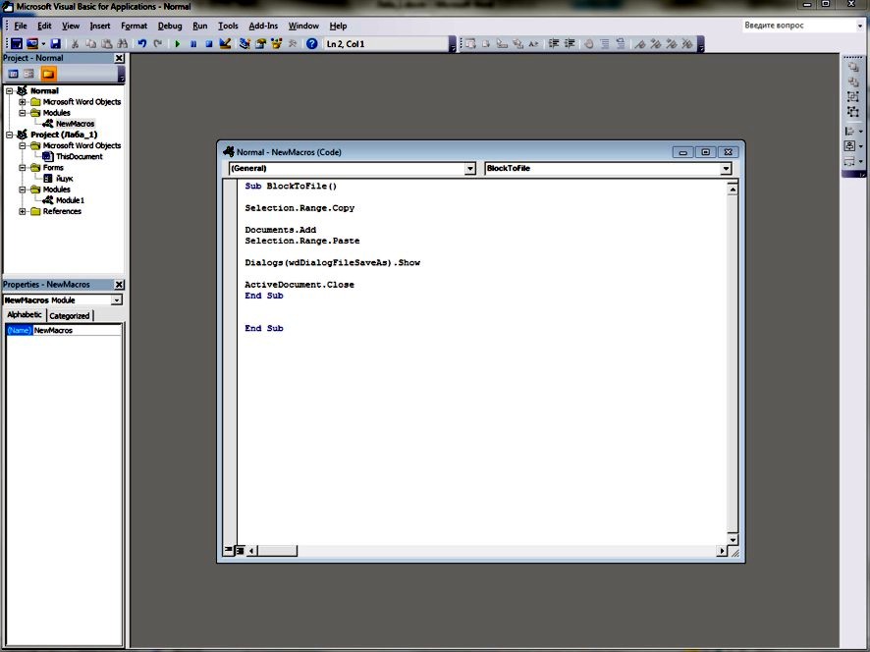
Task: Save Normal using the floppy disk icon
Action: (56, 43)
